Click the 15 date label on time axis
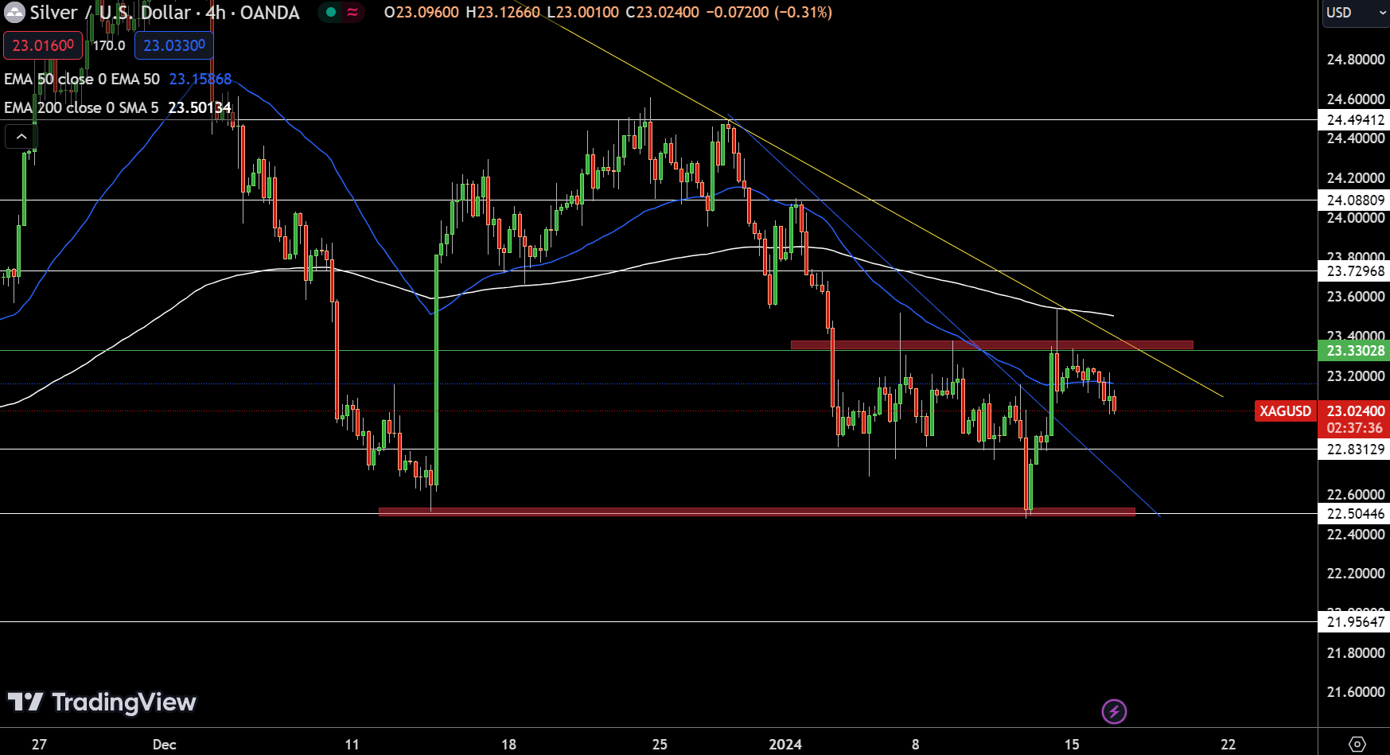The width and height of the screenshot is (1390, 755). (1072, 745)
